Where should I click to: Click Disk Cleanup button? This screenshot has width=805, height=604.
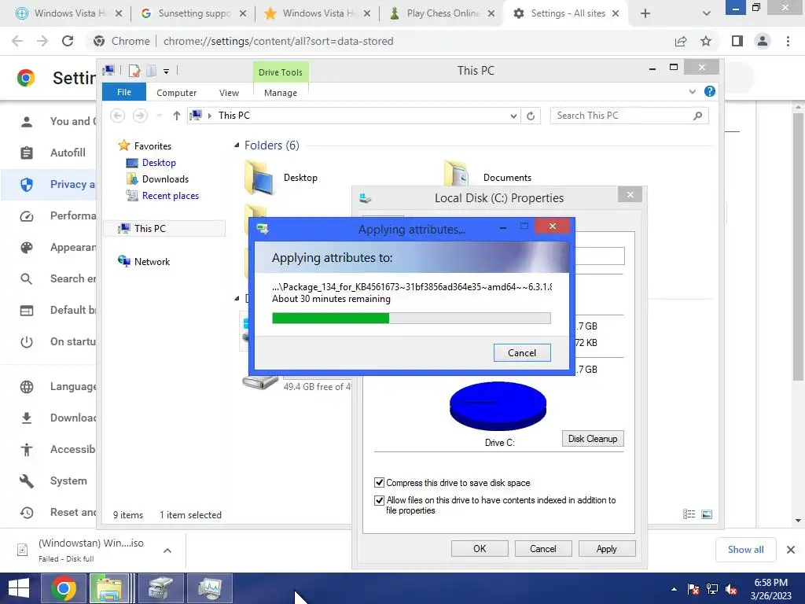[593, 438]
